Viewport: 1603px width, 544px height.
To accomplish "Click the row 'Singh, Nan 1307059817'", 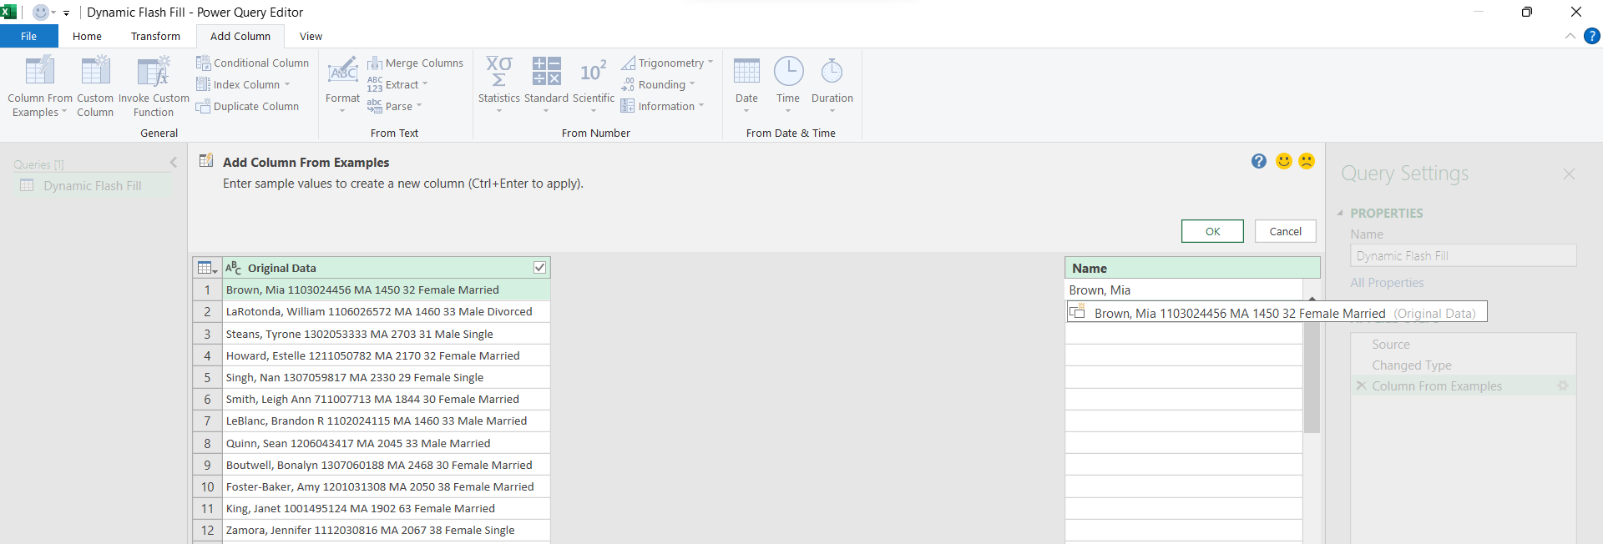I will 386,377.
